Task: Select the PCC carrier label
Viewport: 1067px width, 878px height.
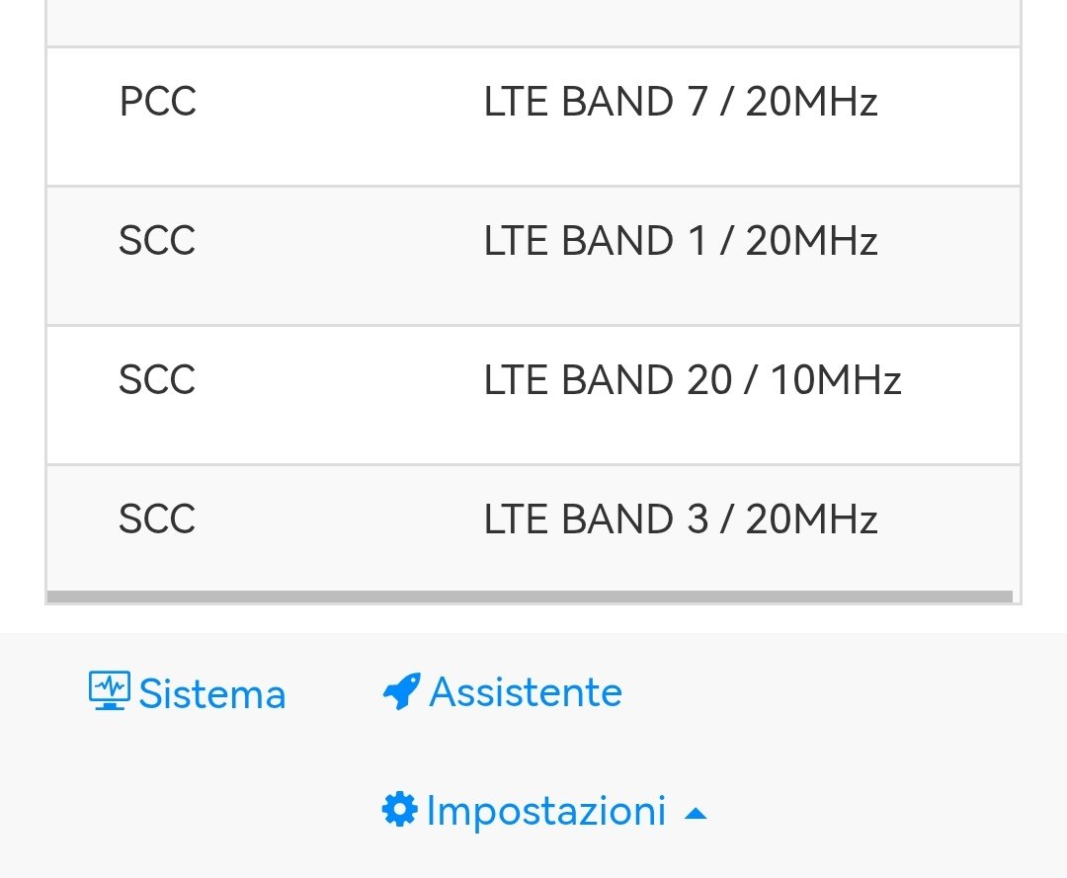Action: pyautogui.click(x=157, y=102)
